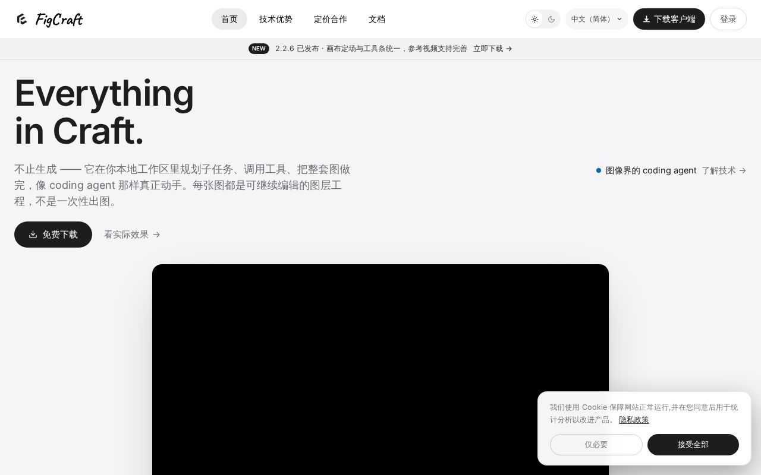Click the 下载客户端 button

[669, 19]
